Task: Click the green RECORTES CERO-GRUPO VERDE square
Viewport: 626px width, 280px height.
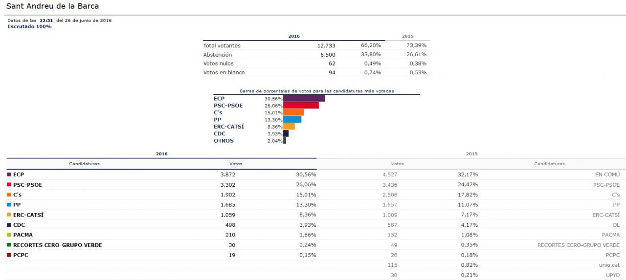Action: (9, 245)
